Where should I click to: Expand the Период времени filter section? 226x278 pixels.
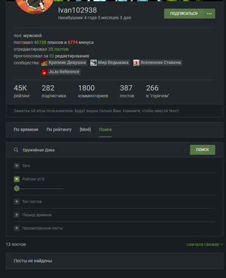[17, 215]
